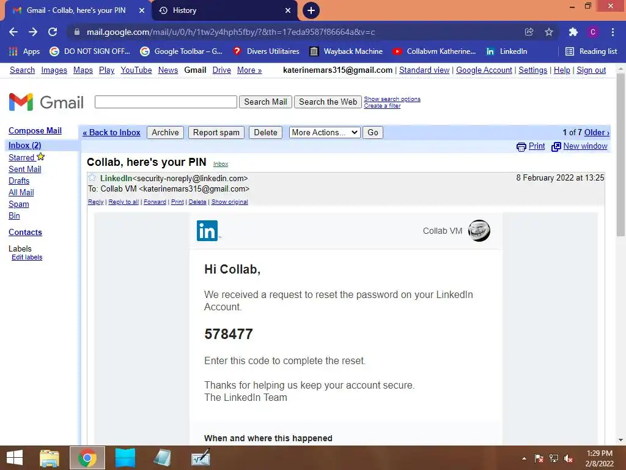626x470 pixels.
Task: Click the page vertical scrollbar thumb
Action: (x=620, y=155)
